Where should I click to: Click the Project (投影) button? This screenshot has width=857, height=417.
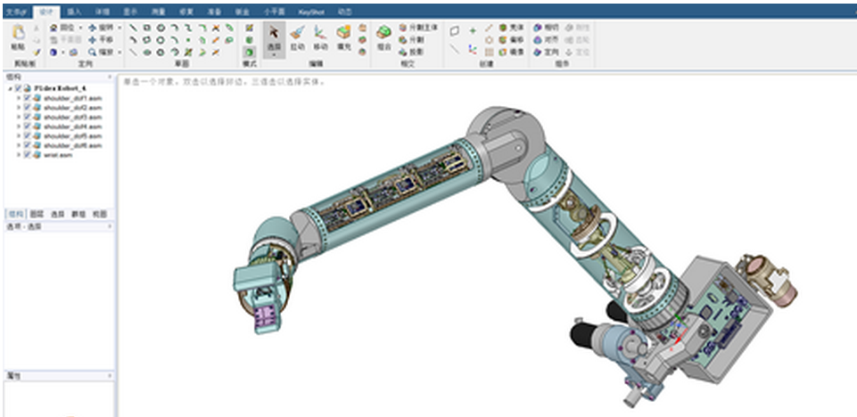411,53
